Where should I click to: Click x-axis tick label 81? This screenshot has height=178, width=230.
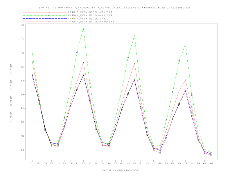205,163
